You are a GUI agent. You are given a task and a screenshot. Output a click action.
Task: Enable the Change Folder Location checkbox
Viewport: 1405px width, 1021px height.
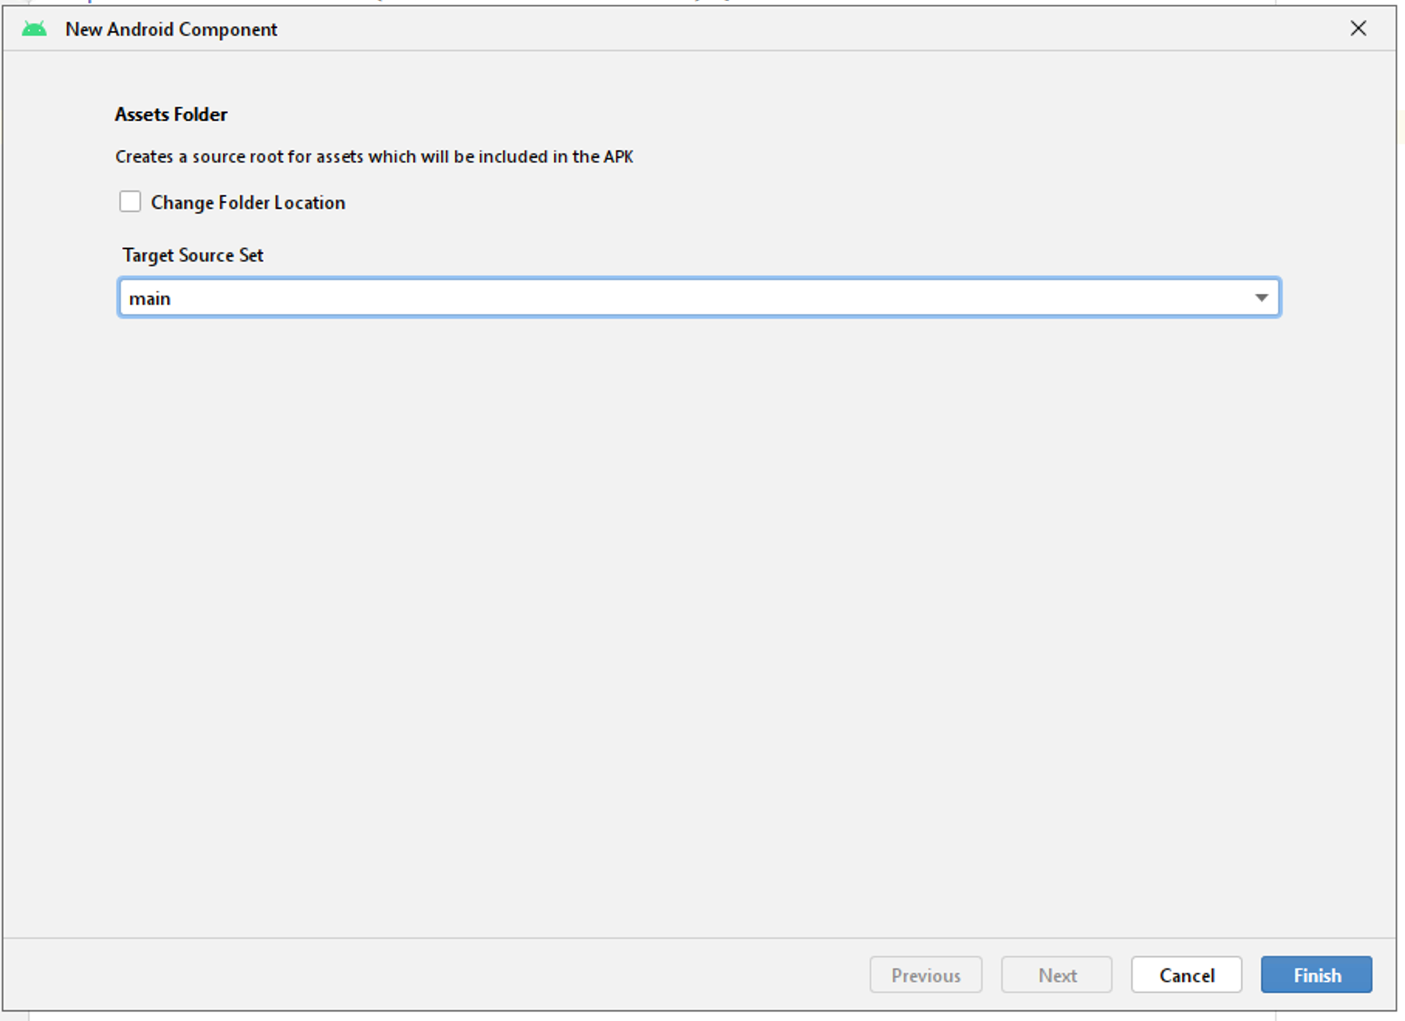130,202
